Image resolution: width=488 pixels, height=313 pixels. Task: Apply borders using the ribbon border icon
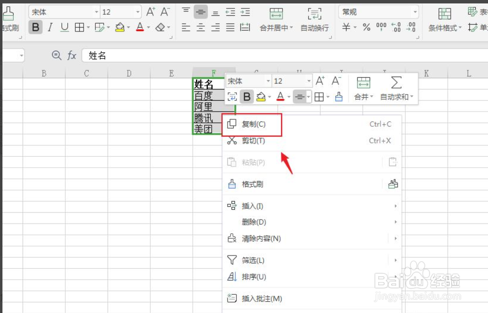tap(79, 28)
